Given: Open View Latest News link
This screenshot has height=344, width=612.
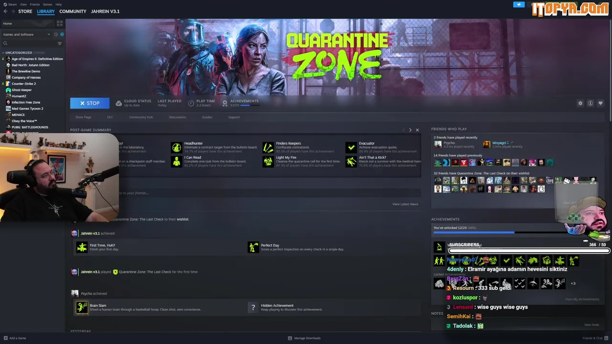Looking at the screenshot, I should (x=405, y=204).
